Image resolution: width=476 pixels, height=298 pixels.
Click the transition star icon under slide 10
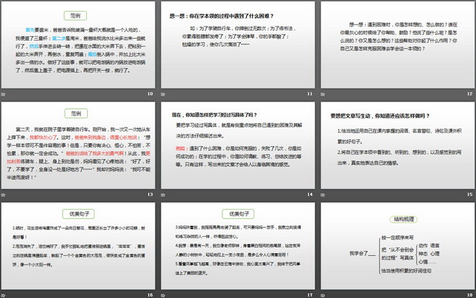(5, 93)
